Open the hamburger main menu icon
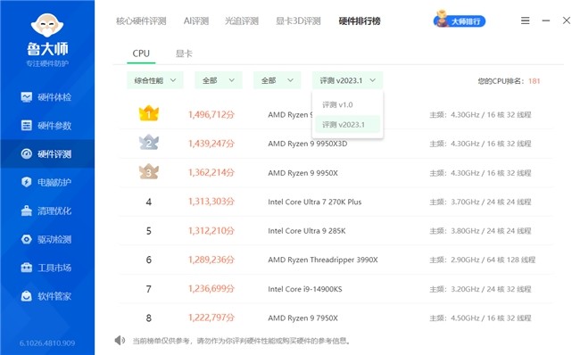 pyautogui.click(x=525, y=21)
